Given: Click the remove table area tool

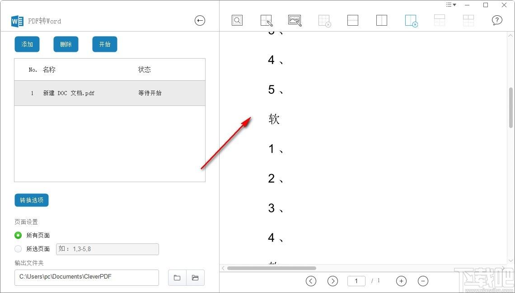Looking at the screenshot, I should tap(324, 21).
